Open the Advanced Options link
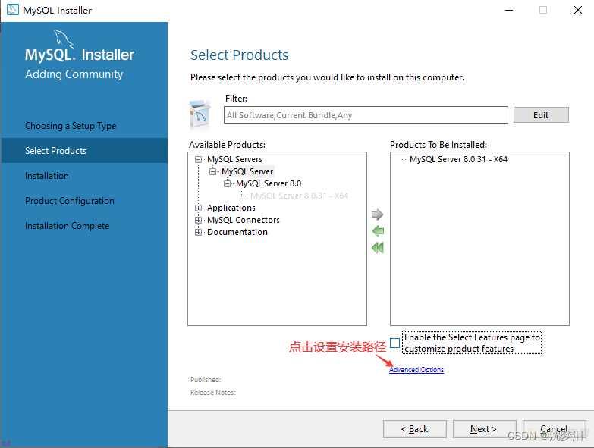 click(x=416, y=369)
